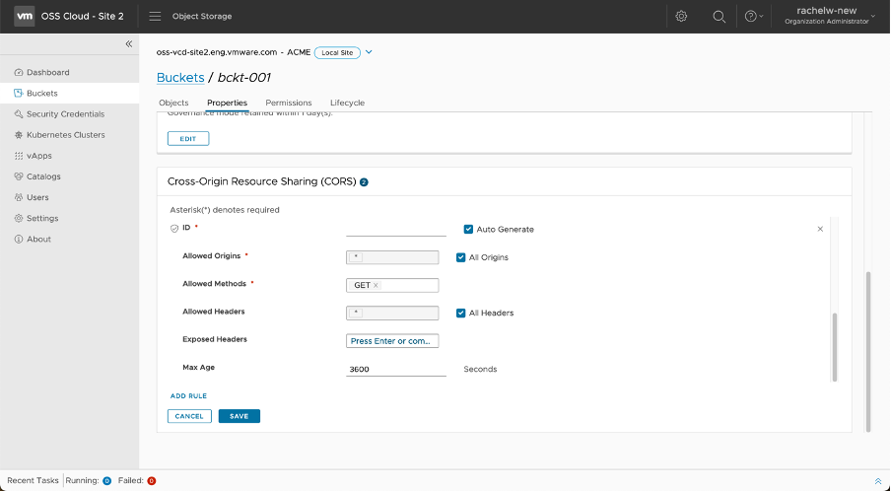This screenshot has width=891, height=491.
Task: Open the settings gear icon in header
Action: click(x=681, y=17)
